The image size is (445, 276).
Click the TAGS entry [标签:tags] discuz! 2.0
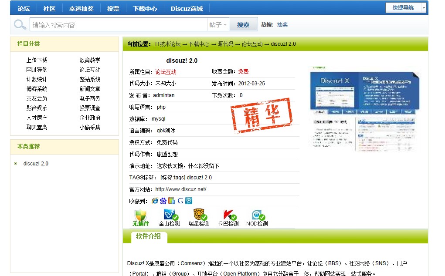pos(186,178)
